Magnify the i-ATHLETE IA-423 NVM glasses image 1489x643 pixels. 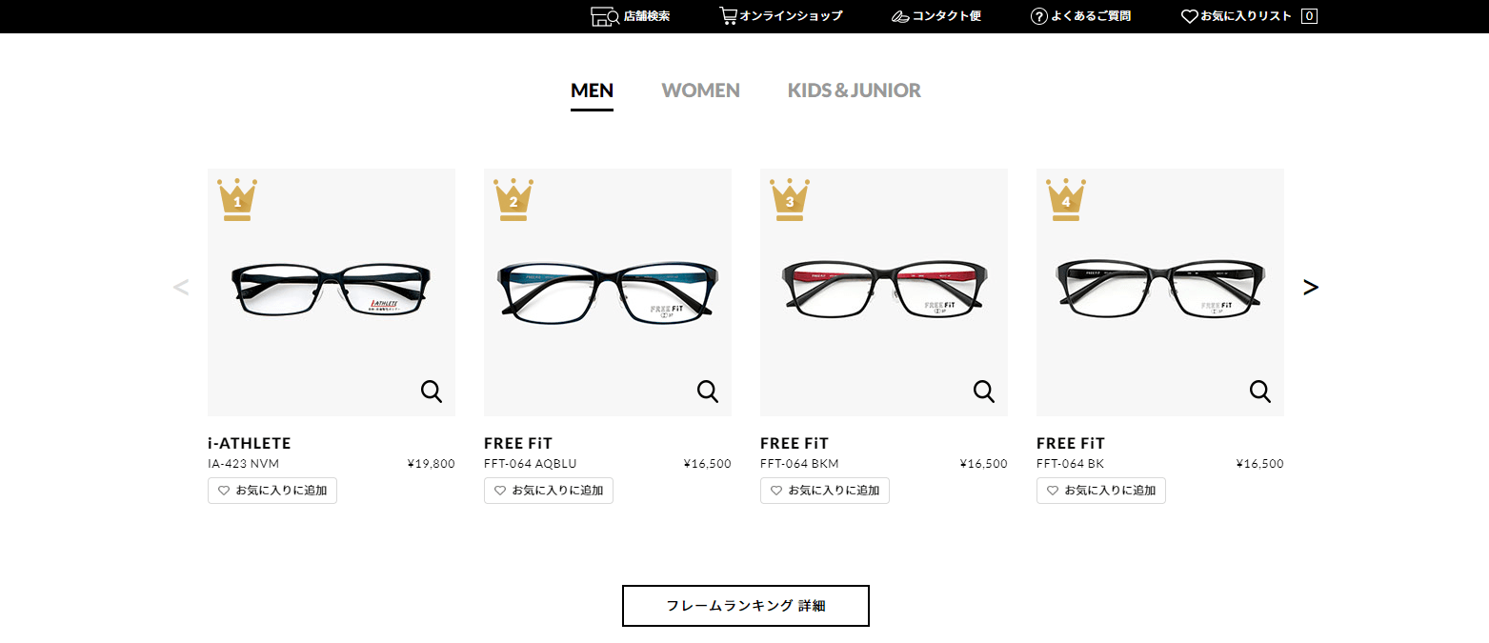[x=432, y=391]
